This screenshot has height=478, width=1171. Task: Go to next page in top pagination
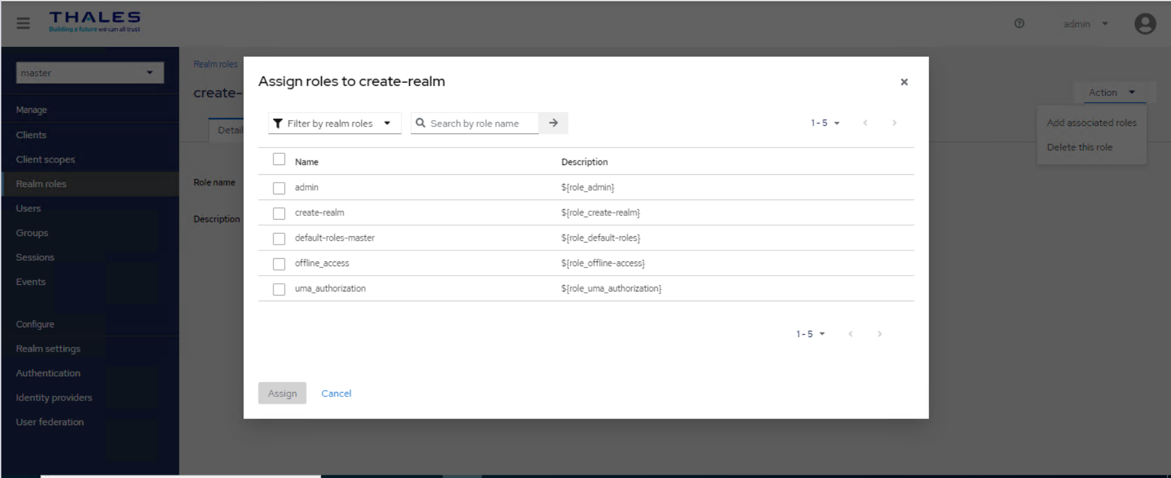[x=894, y=123]
